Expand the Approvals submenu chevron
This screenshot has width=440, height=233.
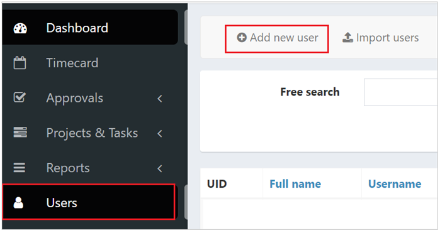[x=160, y=99]
